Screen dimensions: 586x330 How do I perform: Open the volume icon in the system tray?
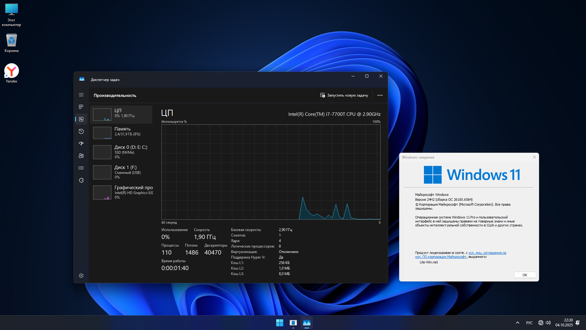(x=548, y=323)
